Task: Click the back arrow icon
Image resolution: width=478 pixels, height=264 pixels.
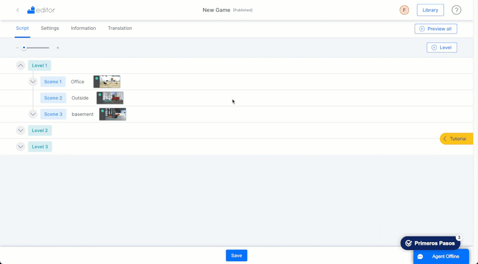Action: pos(18,10)
